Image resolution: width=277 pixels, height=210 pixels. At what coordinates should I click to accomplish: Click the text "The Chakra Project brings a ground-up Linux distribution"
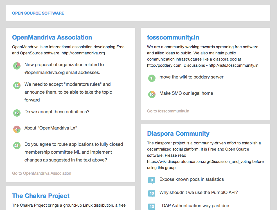pos(63,205)
